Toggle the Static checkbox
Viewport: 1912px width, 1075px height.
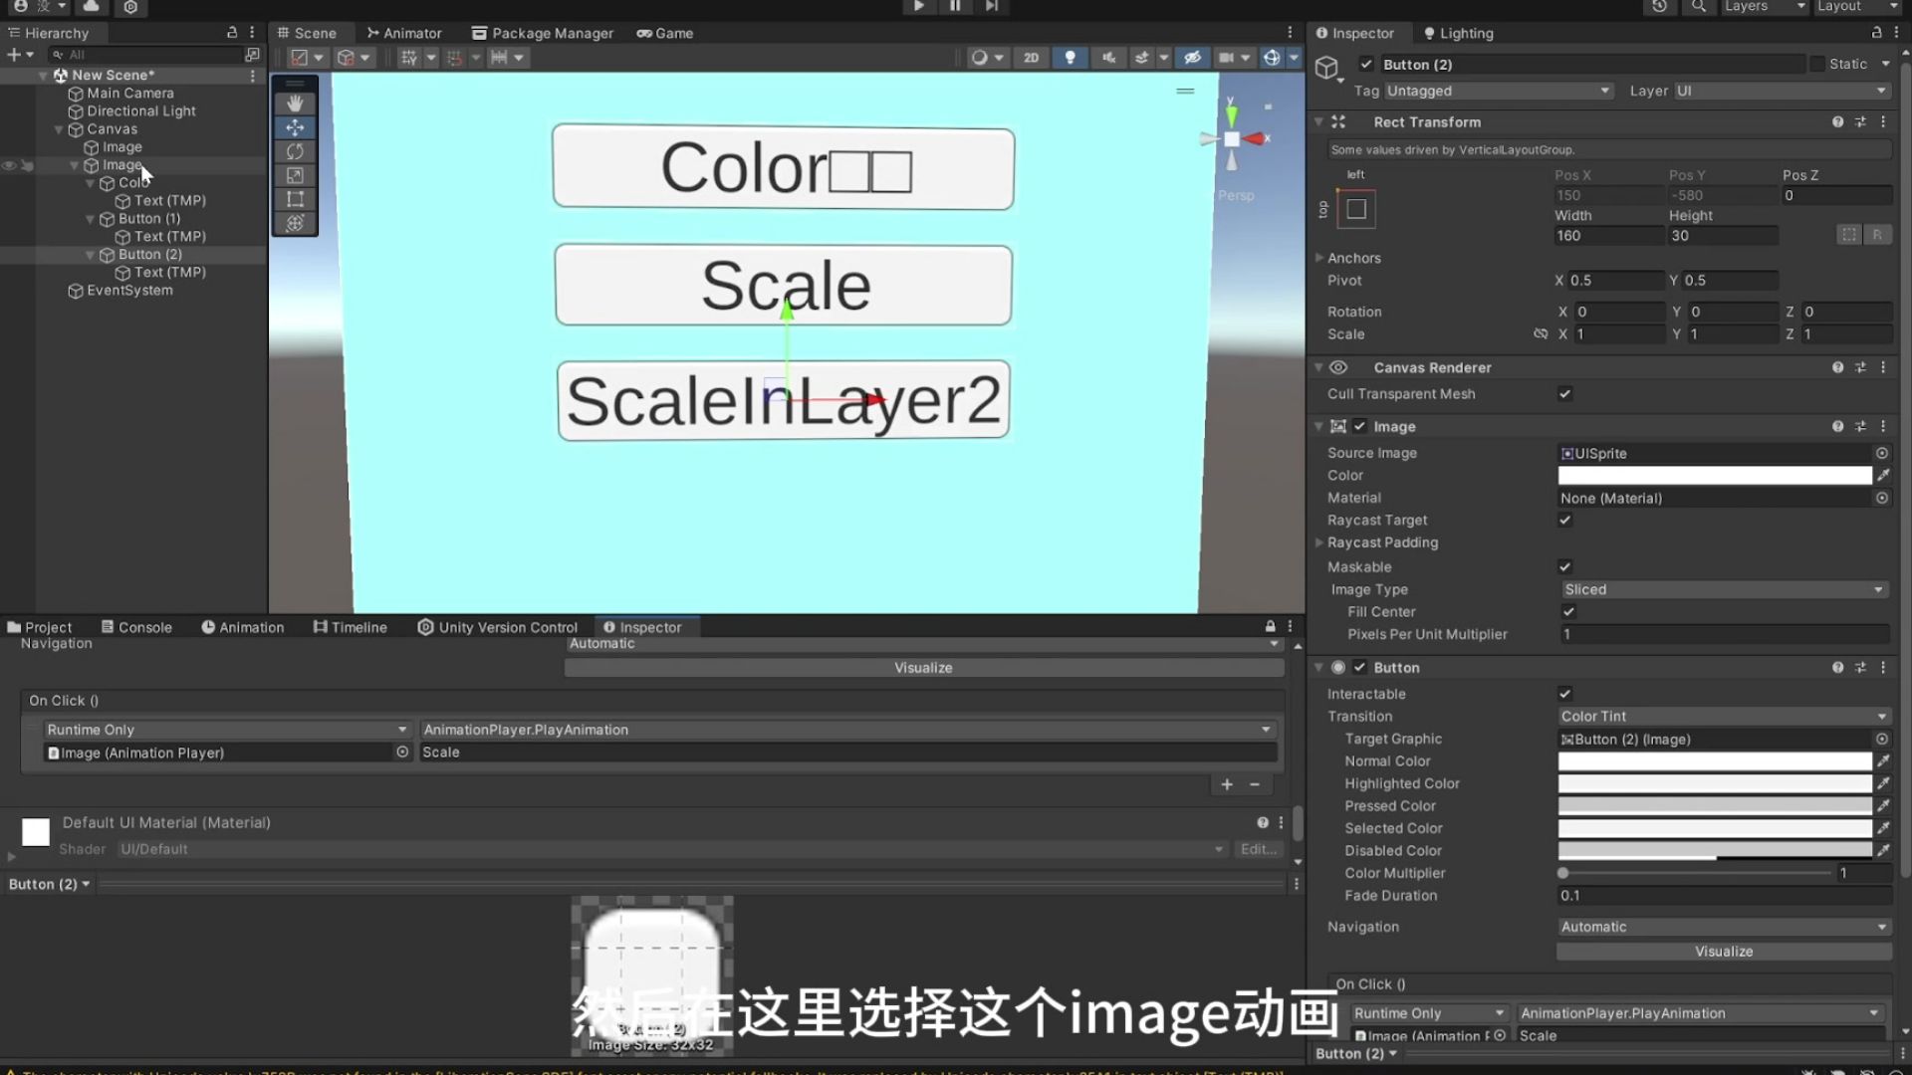(x=1817, y=64)
